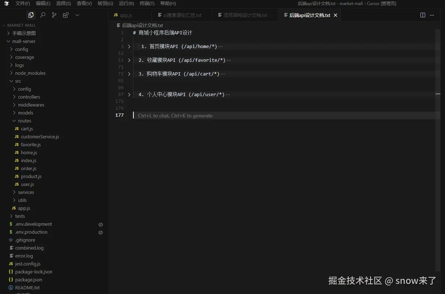Unfold section 3 购物车模块API arrow

[129, 74]
